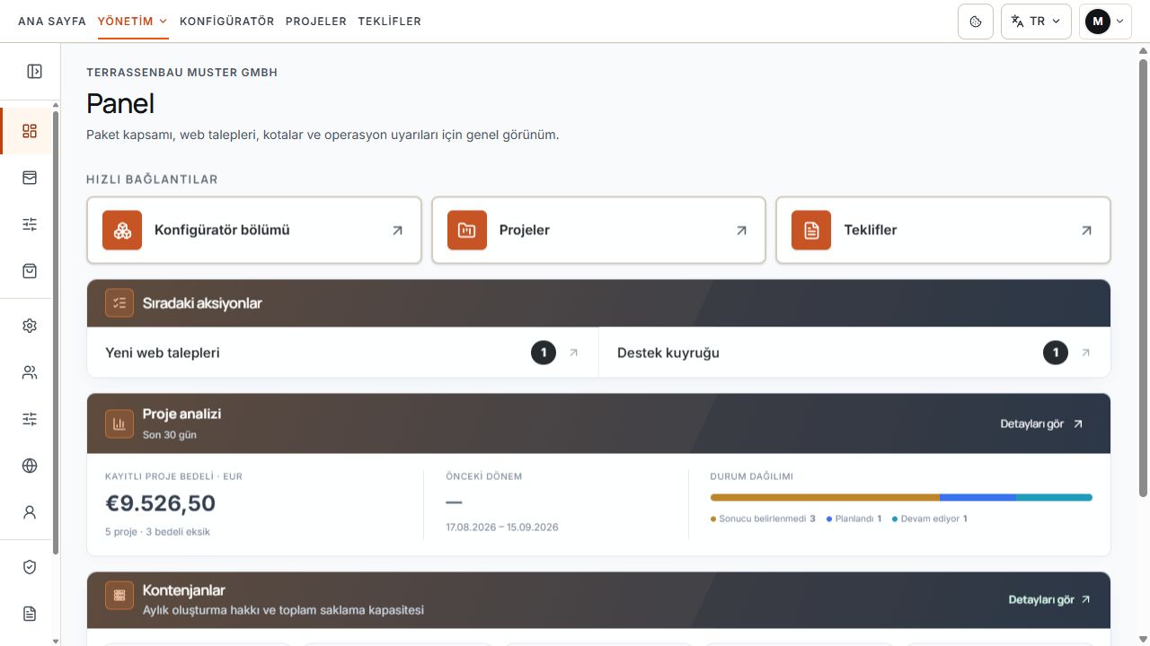Click Detayları gör in Proje analizi
The width and height of the screenshot is (1150, 646).
pyautogui.click(x=1041, y=423)
